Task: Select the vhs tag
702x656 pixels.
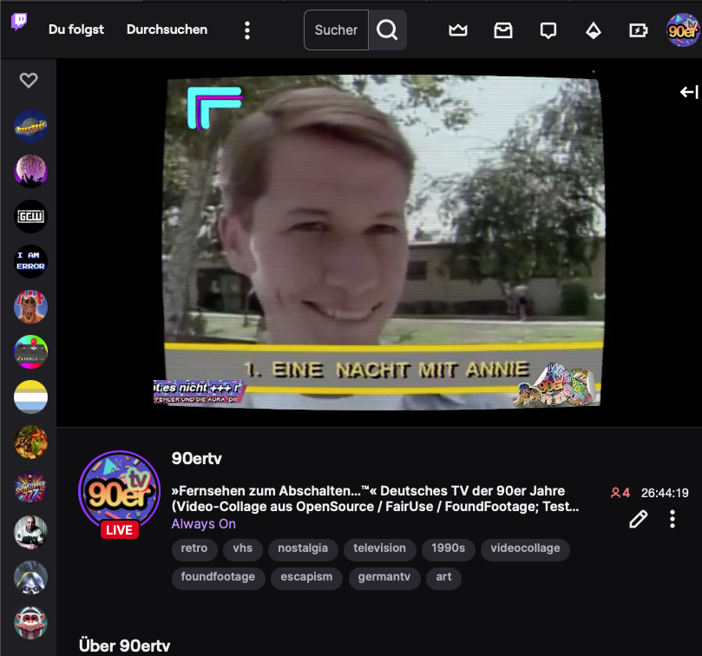Action: [242, 548]
